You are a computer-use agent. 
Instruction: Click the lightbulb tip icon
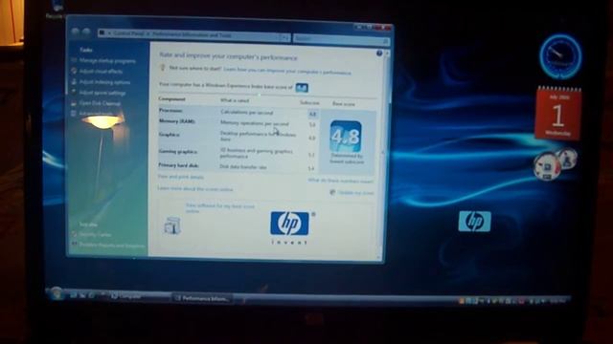[x=163, y=68]
